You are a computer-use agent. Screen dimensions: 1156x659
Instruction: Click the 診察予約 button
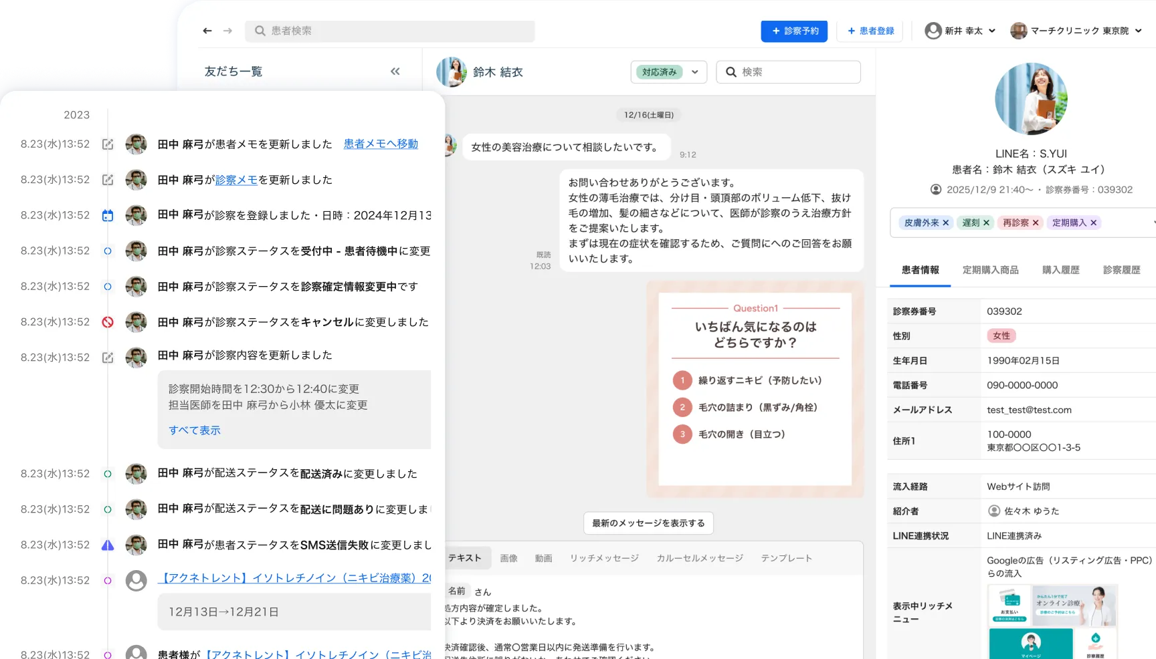click(794, 31)
